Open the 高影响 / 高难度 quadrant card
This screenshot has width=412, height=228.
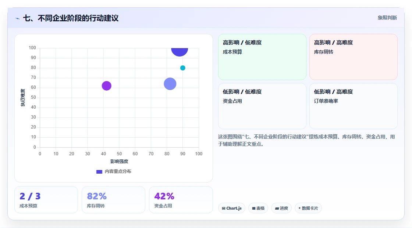354,57
